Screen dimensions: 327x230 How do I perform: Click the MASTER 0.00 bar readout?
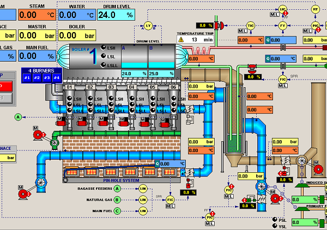point(37,35)
